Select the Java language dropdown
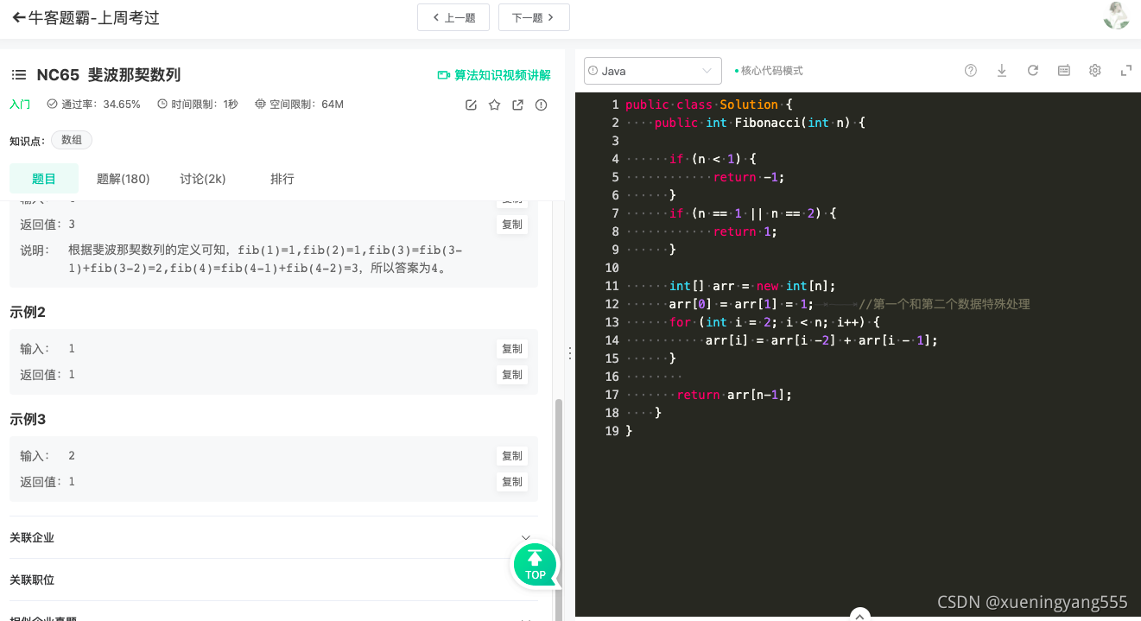The height and width of the screenshot is (621, 1141). click(653, 71)
